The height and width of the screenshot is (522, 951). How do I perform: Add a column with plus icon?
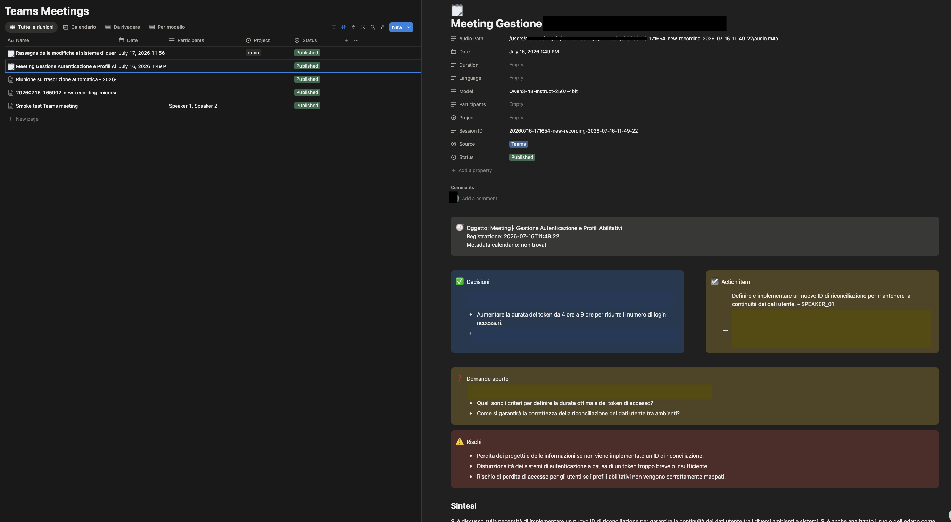pyautogui.click(x=346, y=40)
